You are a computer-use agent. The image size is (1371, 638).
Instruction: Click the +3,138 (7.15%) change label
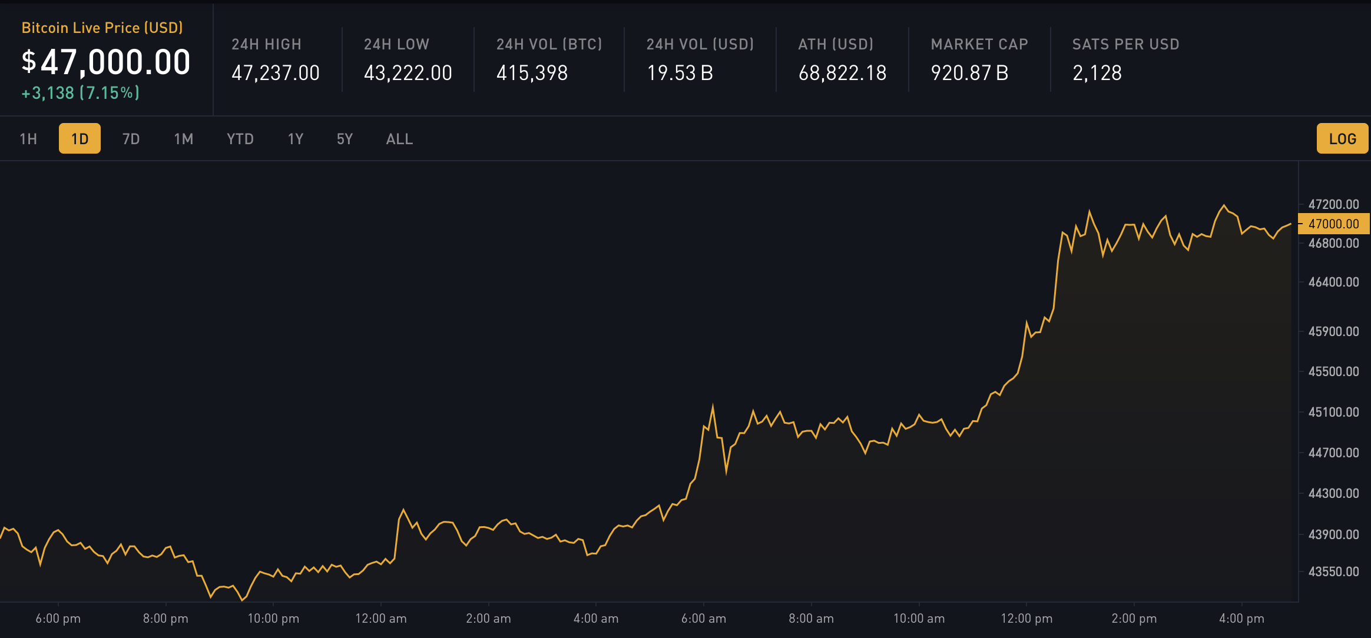pos(81,93)
